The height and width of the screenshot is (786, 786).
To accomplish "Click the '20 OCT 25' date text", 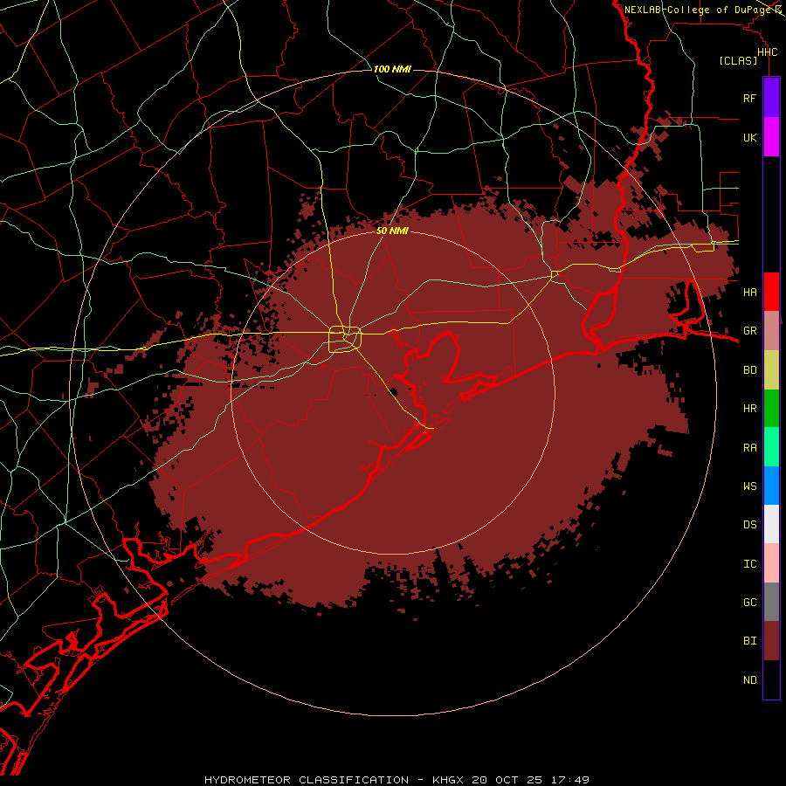I will 507,780.
